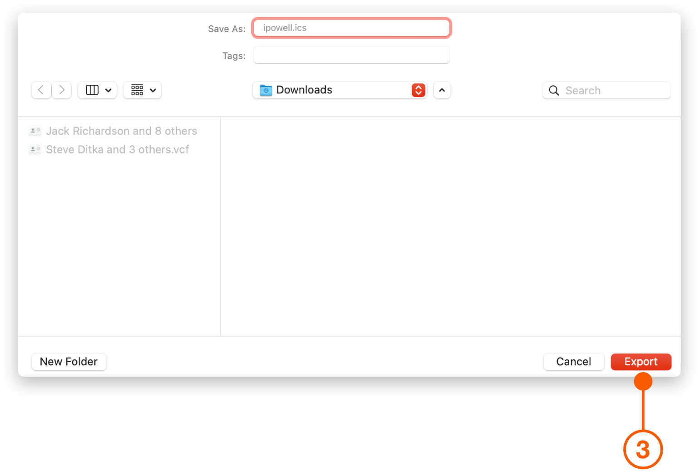Click the forward navigation arrow
Screen dimensions: 699x471
[62, 90]
